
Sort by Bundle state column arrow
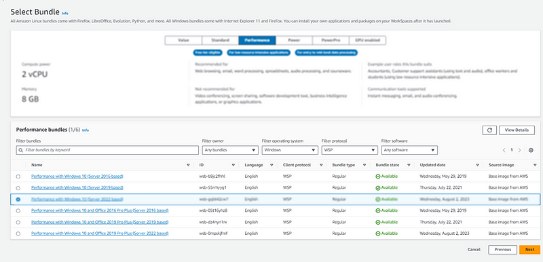409,165
